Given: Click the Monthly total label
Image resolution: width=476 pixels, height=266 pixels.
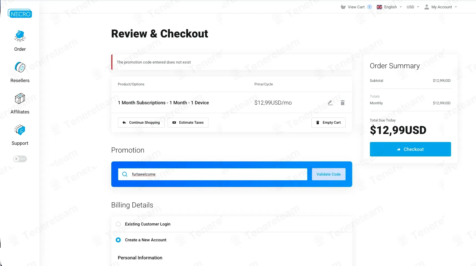Looking at the screenshot, I should (x=376, y=103).
